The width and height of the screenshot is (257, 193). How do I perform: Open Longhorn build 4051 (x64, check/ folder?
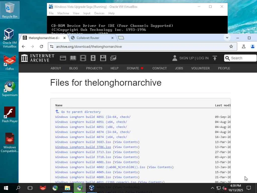(x=91, y=122)
